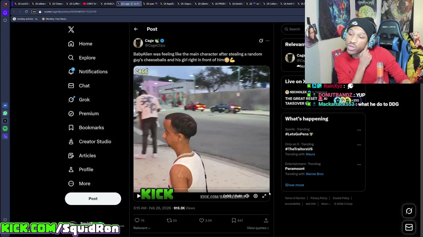Screen dimensions: 423x237
Task: Open video settings gear
Action: (x=255, y=196)
